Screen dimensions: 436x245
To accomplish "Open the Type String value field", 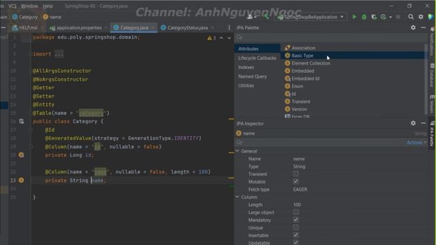I will click(299, 166).
